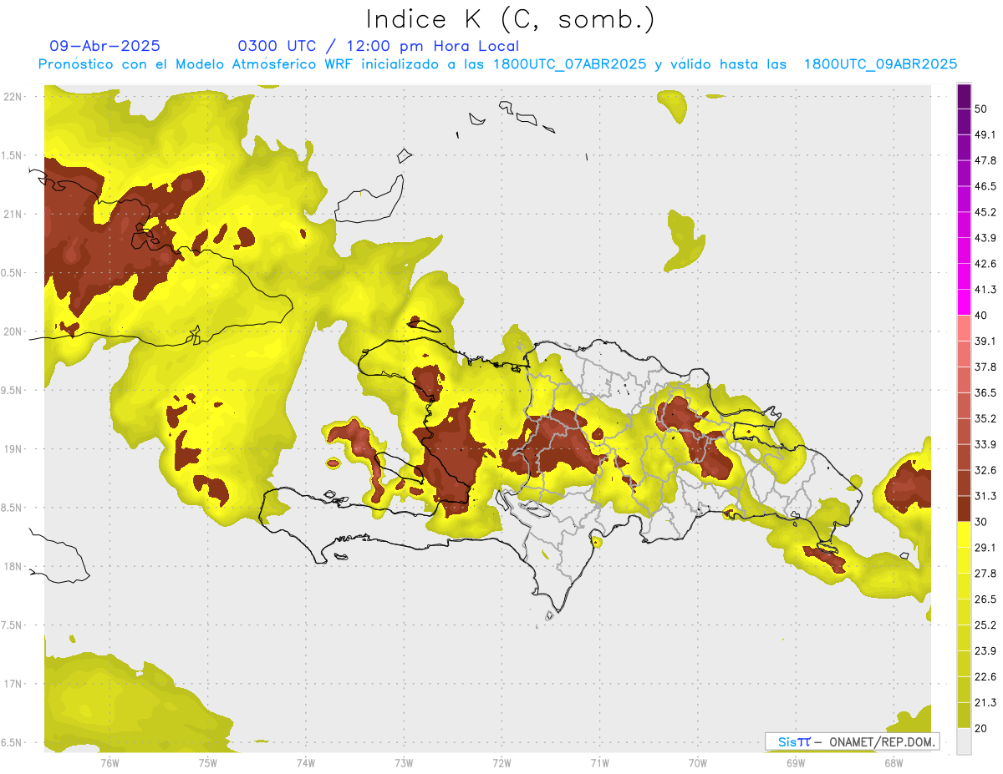Select the colorbar value "21.3"
Viewport: 1003px width, 774px height.
pos(985,702)
